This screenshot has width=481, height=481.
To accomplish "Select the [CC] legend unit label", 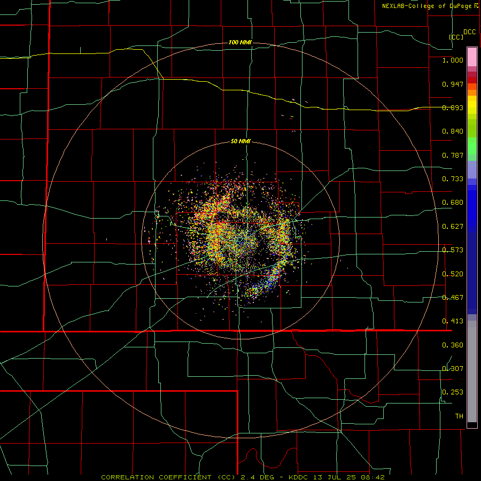I will point(456,37).
